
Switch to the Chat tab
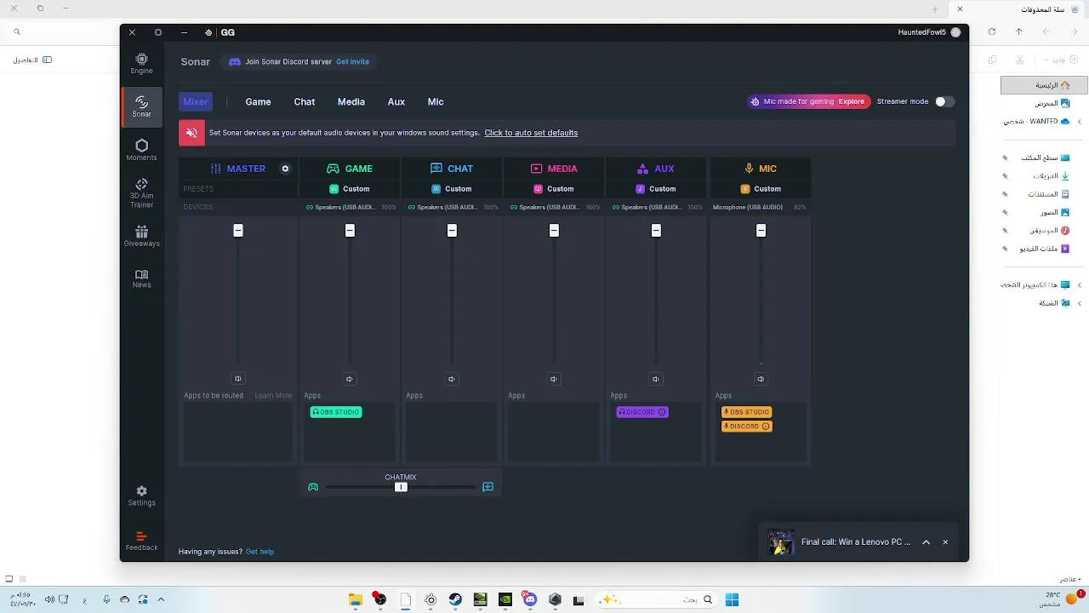tap(305, 101)
